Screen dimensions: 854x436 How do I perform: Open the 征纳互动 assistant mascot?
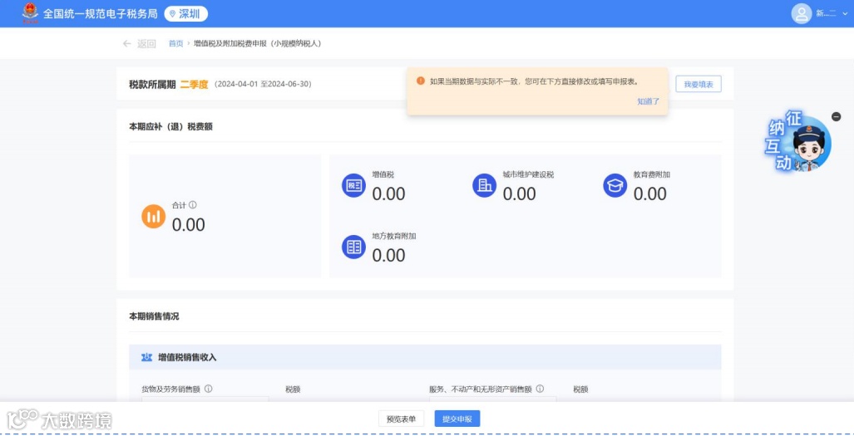pyautogui.click(x=798, y=141)
